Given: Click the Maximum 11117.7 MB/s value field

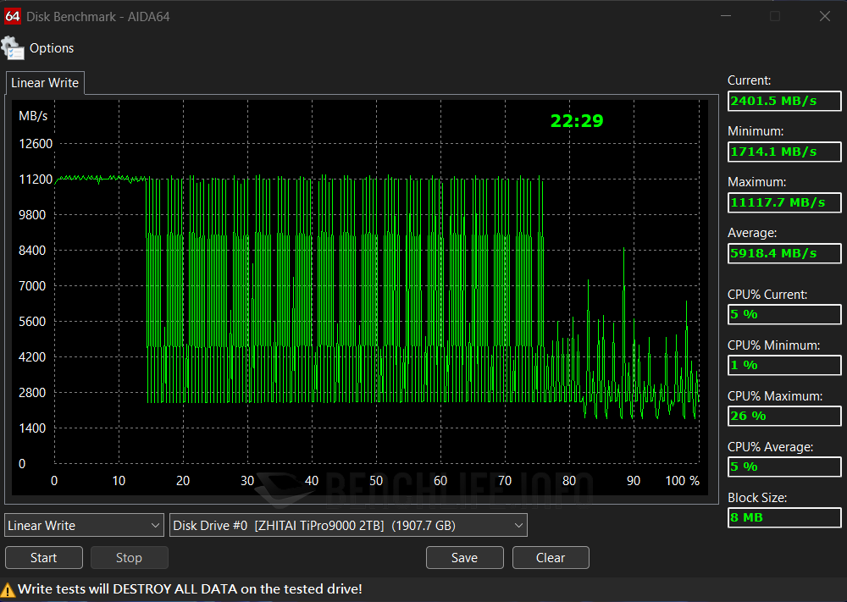Looking at the screenshot, I should click(x=784, y=202).
